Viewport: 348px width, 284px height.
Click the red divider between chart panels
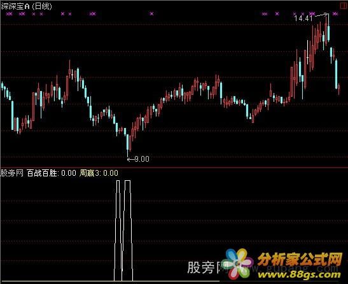pos(174,167)
